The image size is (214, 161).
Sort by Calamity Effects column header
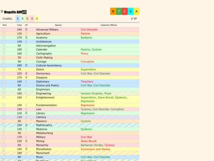[x=109, y=25]
